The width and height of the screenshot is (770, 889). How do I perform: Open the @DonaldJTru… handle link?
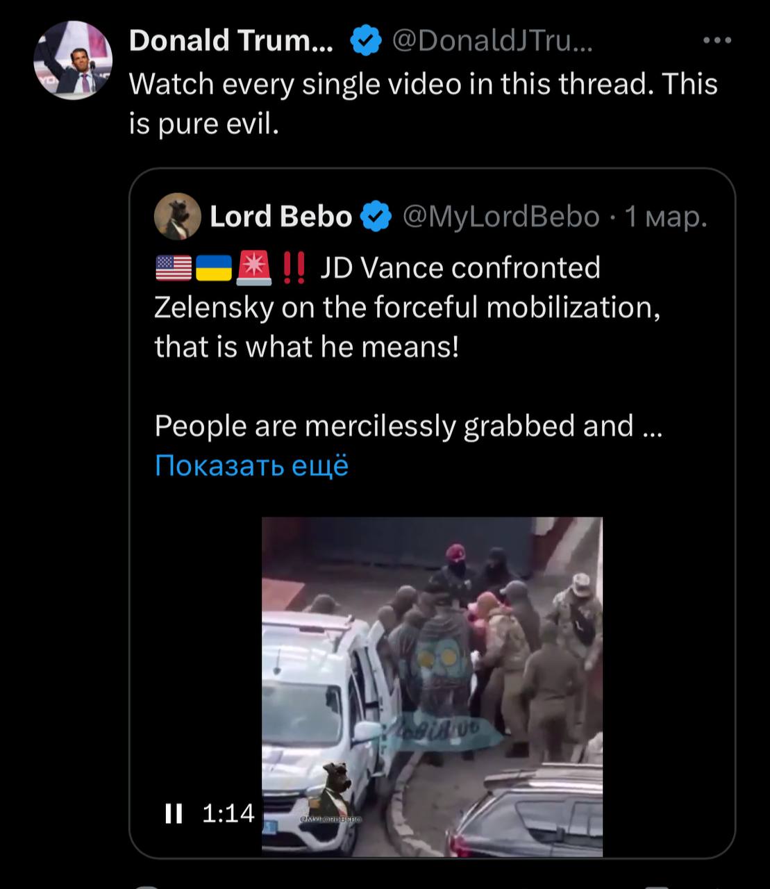[492, 42]
